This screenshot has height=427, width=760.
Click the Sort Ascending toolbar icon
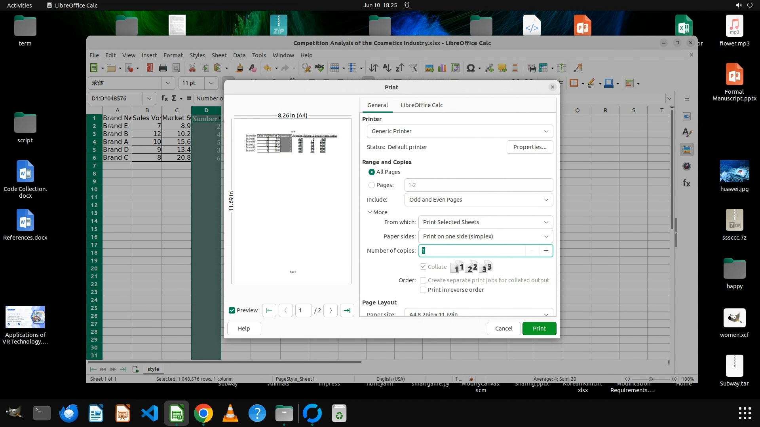(x=387, y=68)
